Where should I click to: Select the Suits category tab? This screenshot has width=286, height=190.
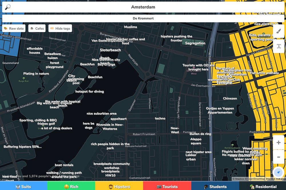pos(23,186)
